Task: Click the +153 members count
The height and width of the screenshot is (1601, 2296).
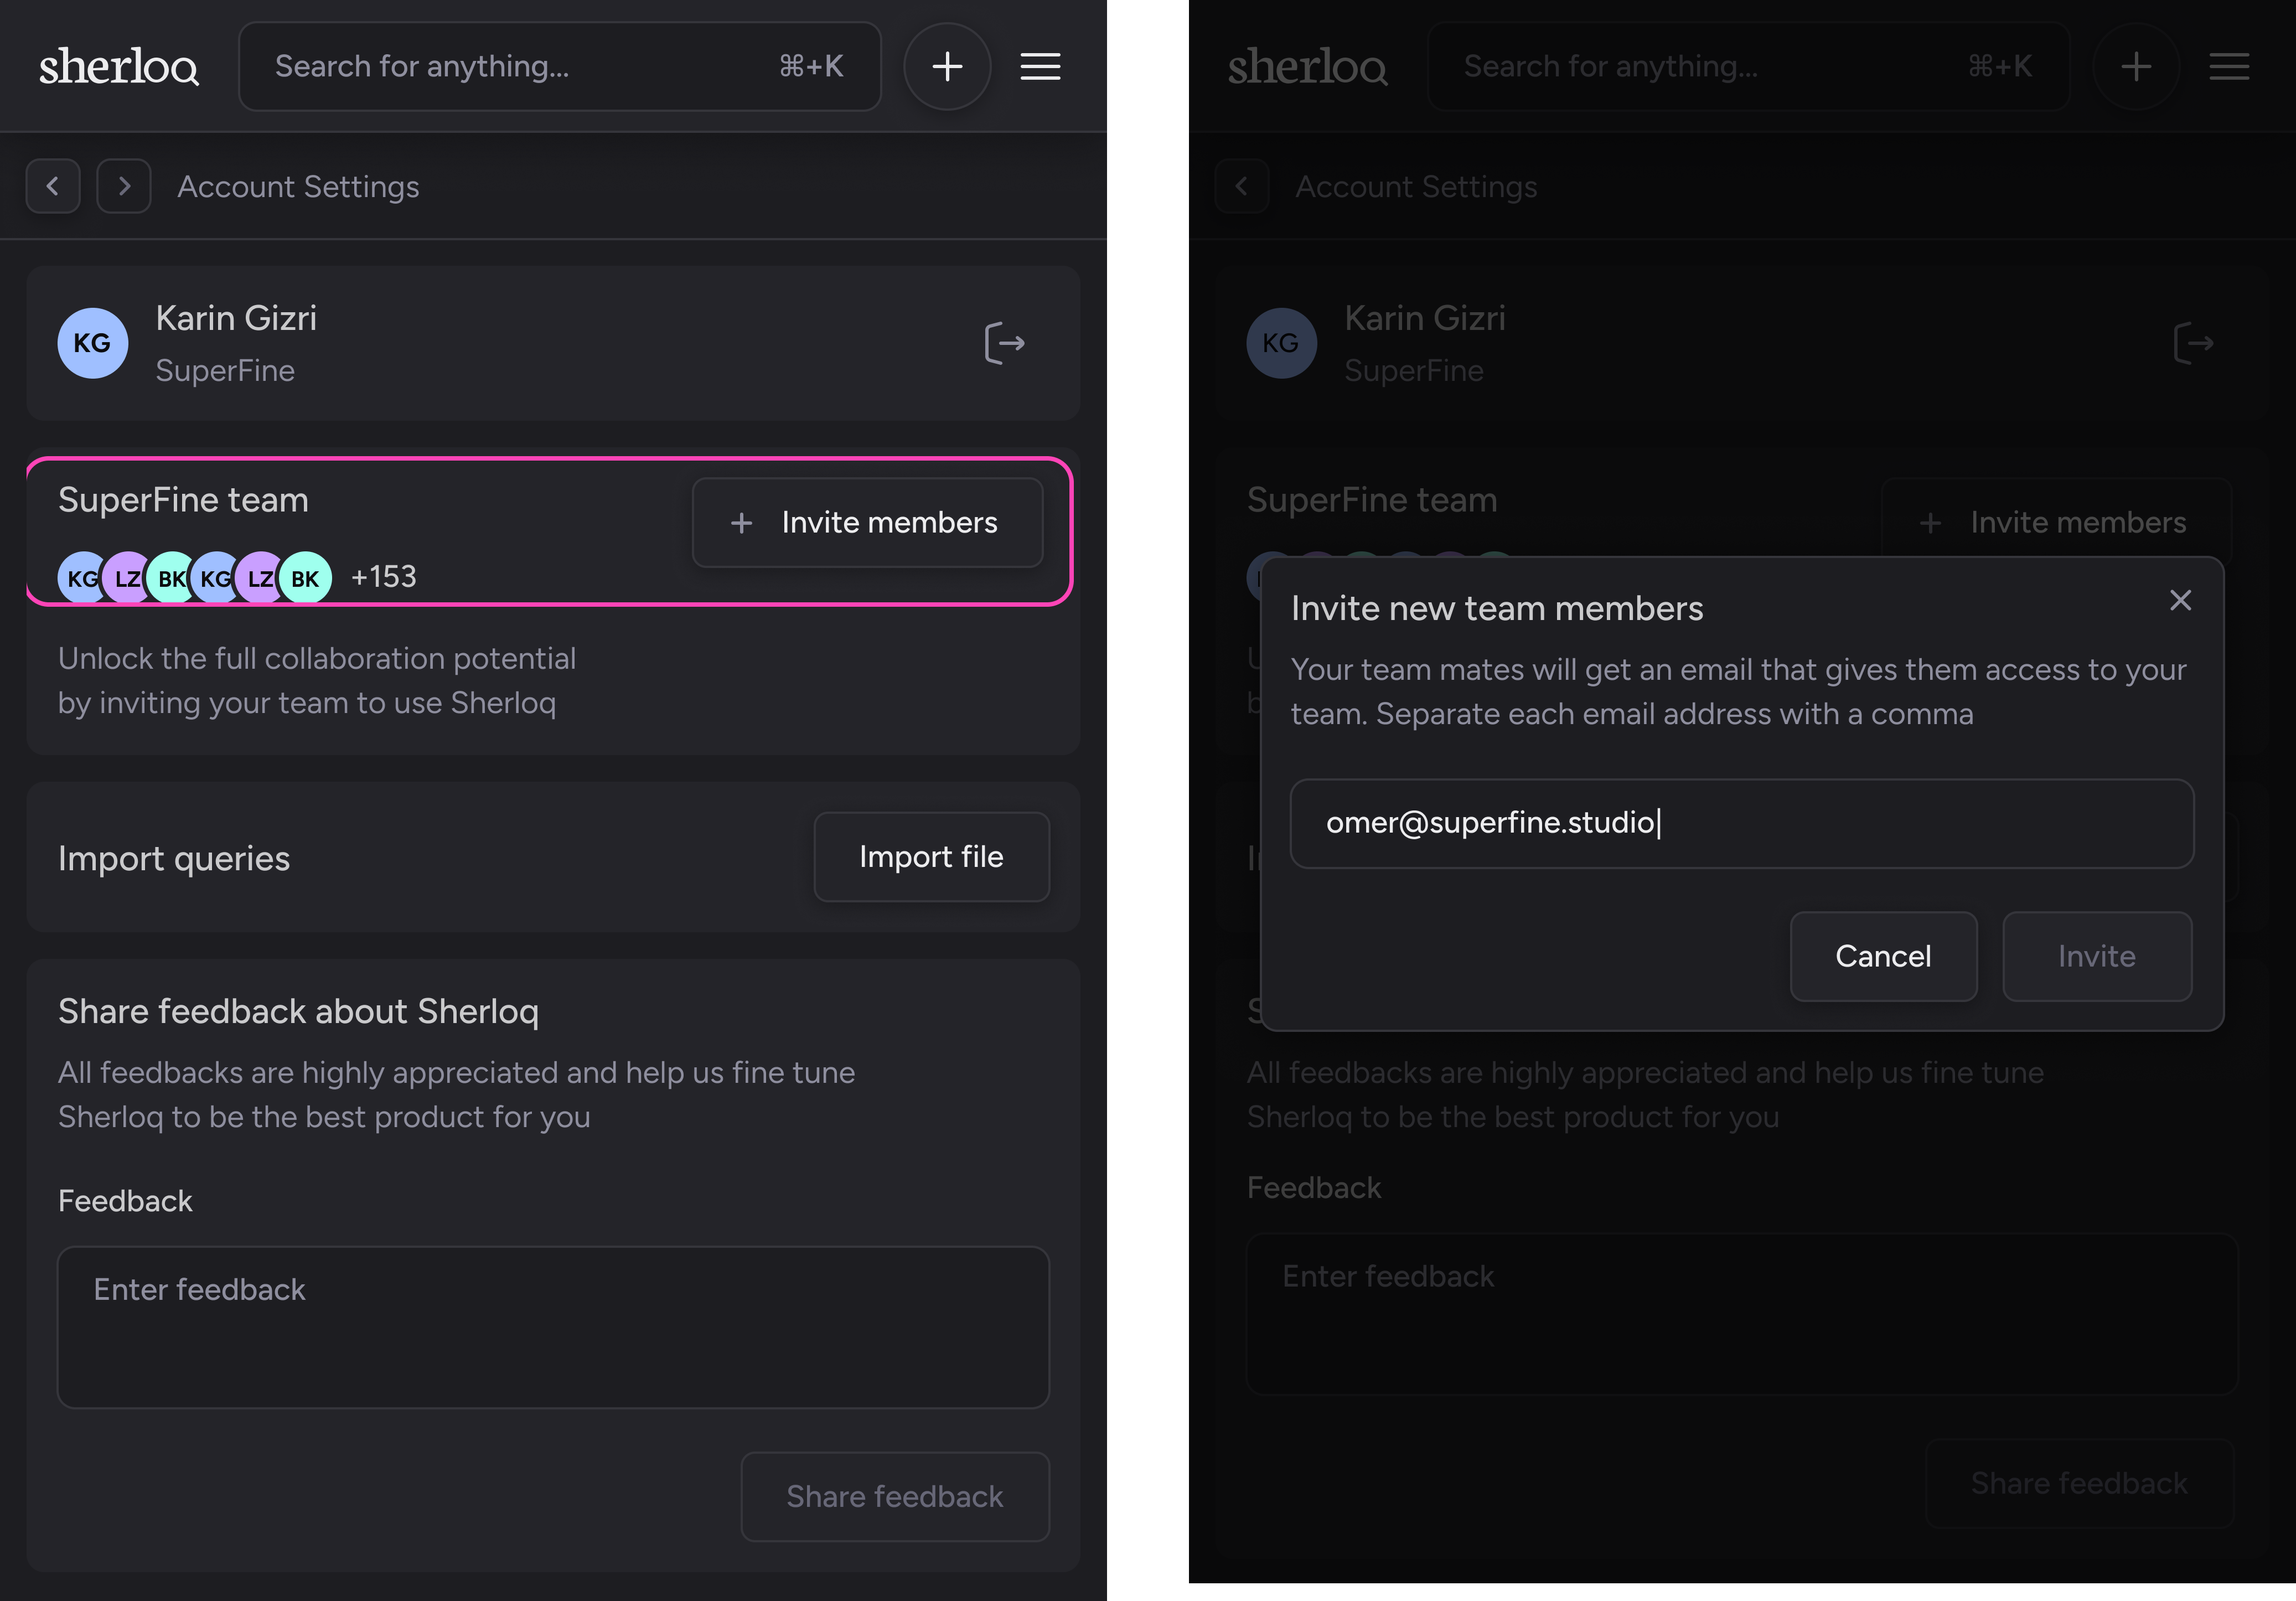Action: coord(383,577)
